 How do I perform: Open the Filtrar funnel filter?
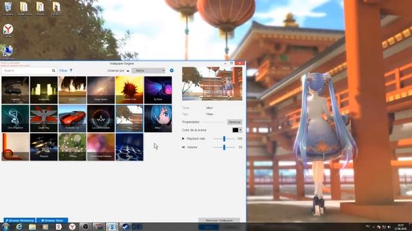tap(71, 71)
